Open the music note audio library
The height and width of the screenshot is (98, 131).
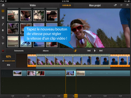pos(3,24)
